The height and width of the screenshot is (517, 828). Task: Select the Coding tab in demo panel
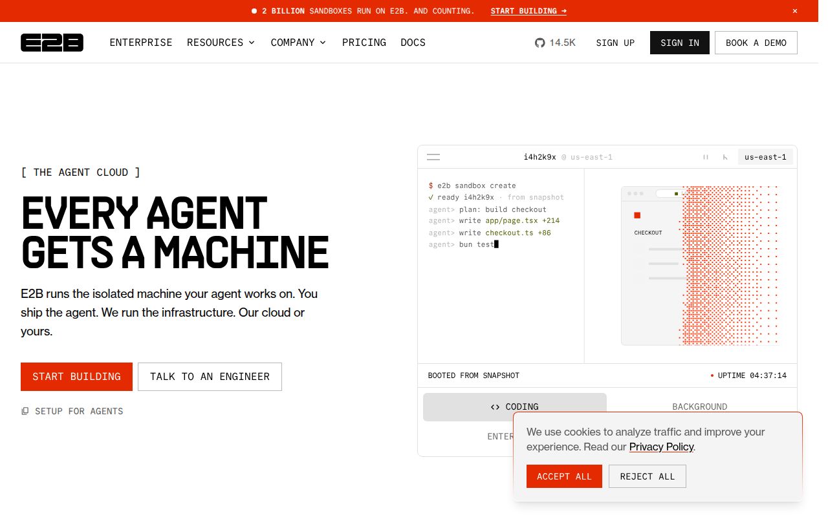pyautogui.click(x=515, y=406)
